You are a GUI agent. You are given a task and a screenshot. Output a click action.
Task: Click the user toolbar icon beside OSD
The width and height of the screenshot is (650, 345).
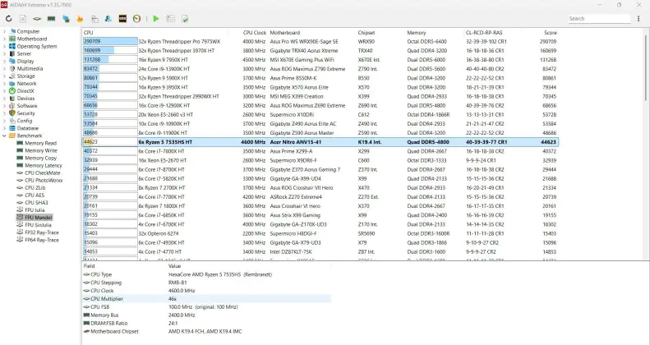(x=108, y=19)
